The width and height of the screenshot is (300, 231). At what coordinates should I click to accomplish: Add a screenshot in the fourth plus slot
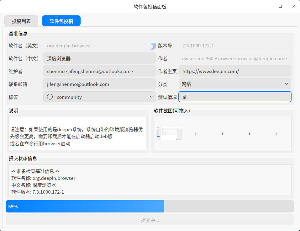pos(249,134)
